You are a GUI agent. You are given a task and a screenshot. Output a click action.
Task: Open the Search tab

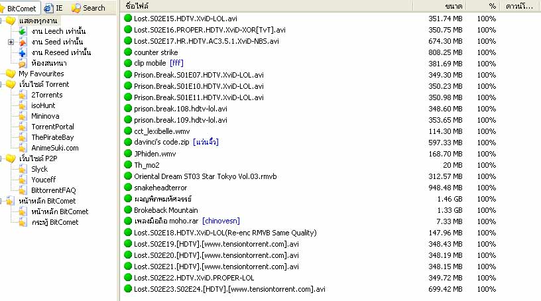[88, 8]
